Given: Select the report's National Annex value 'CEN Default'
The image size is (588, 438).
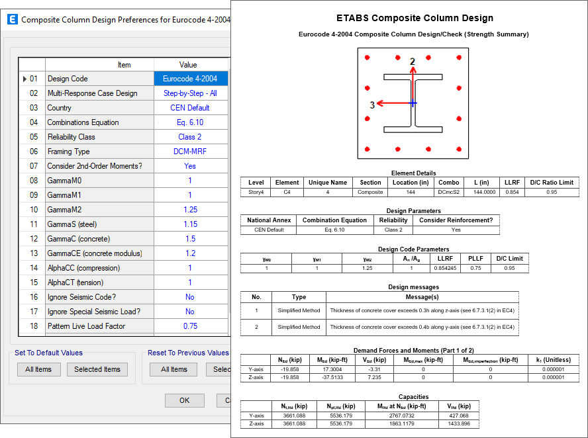Looking at the screenshot, I should 269,230.
